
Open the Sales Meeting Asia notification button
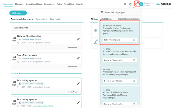pyautogui.click(x=117, y=40)
